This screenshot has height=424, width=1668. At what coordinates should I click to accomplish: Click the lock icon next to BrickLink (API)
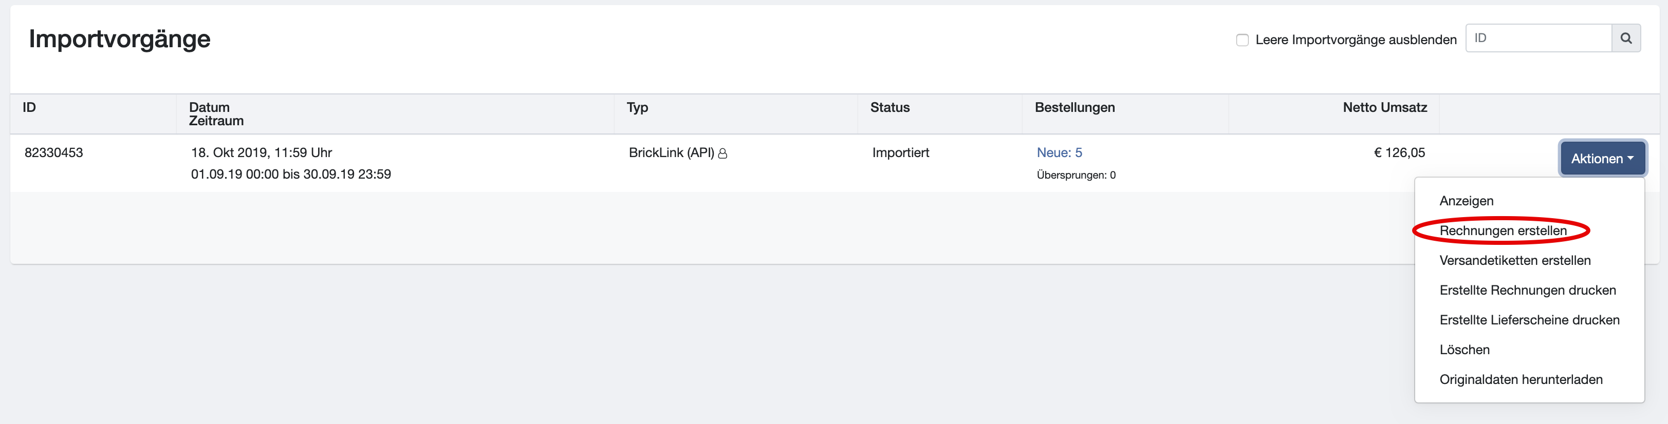point(722,153)
